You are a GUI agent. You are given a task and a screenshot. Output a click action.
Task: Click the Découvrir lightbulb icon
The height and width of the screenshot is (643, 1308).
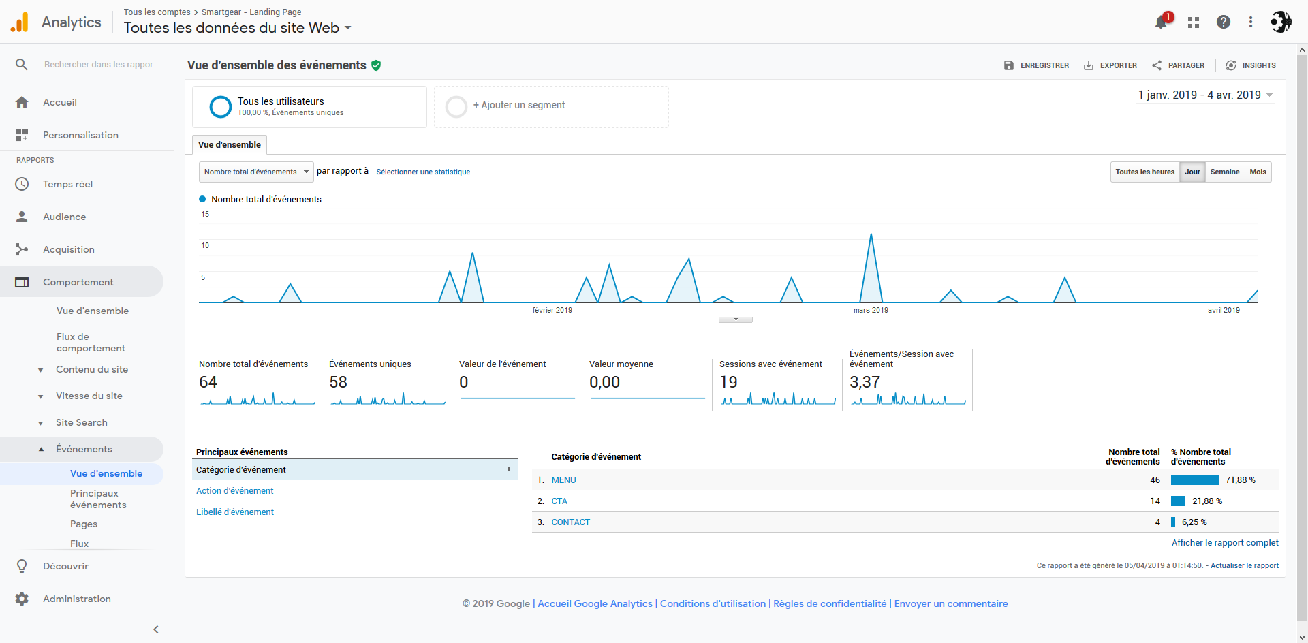tap(22, 566)
